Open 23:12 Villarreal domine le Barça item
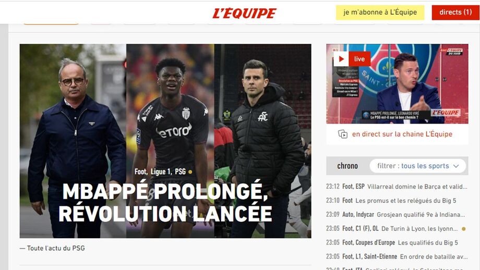 (397, 187)
